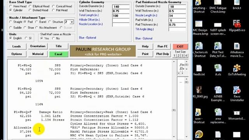Edit cylinder Wall Thickness field
This screenshot has width=249, height=140.
121,11
